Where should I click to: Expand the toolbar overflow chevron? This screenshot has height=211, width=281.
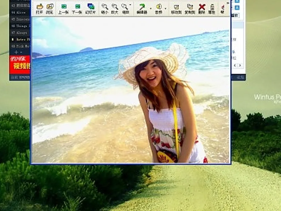228,3
